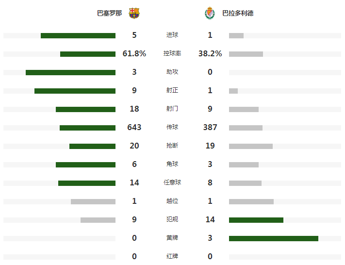Select the 进球 stat label
Viewport: 345px width, 265px height.
click(x=172, y=35)
